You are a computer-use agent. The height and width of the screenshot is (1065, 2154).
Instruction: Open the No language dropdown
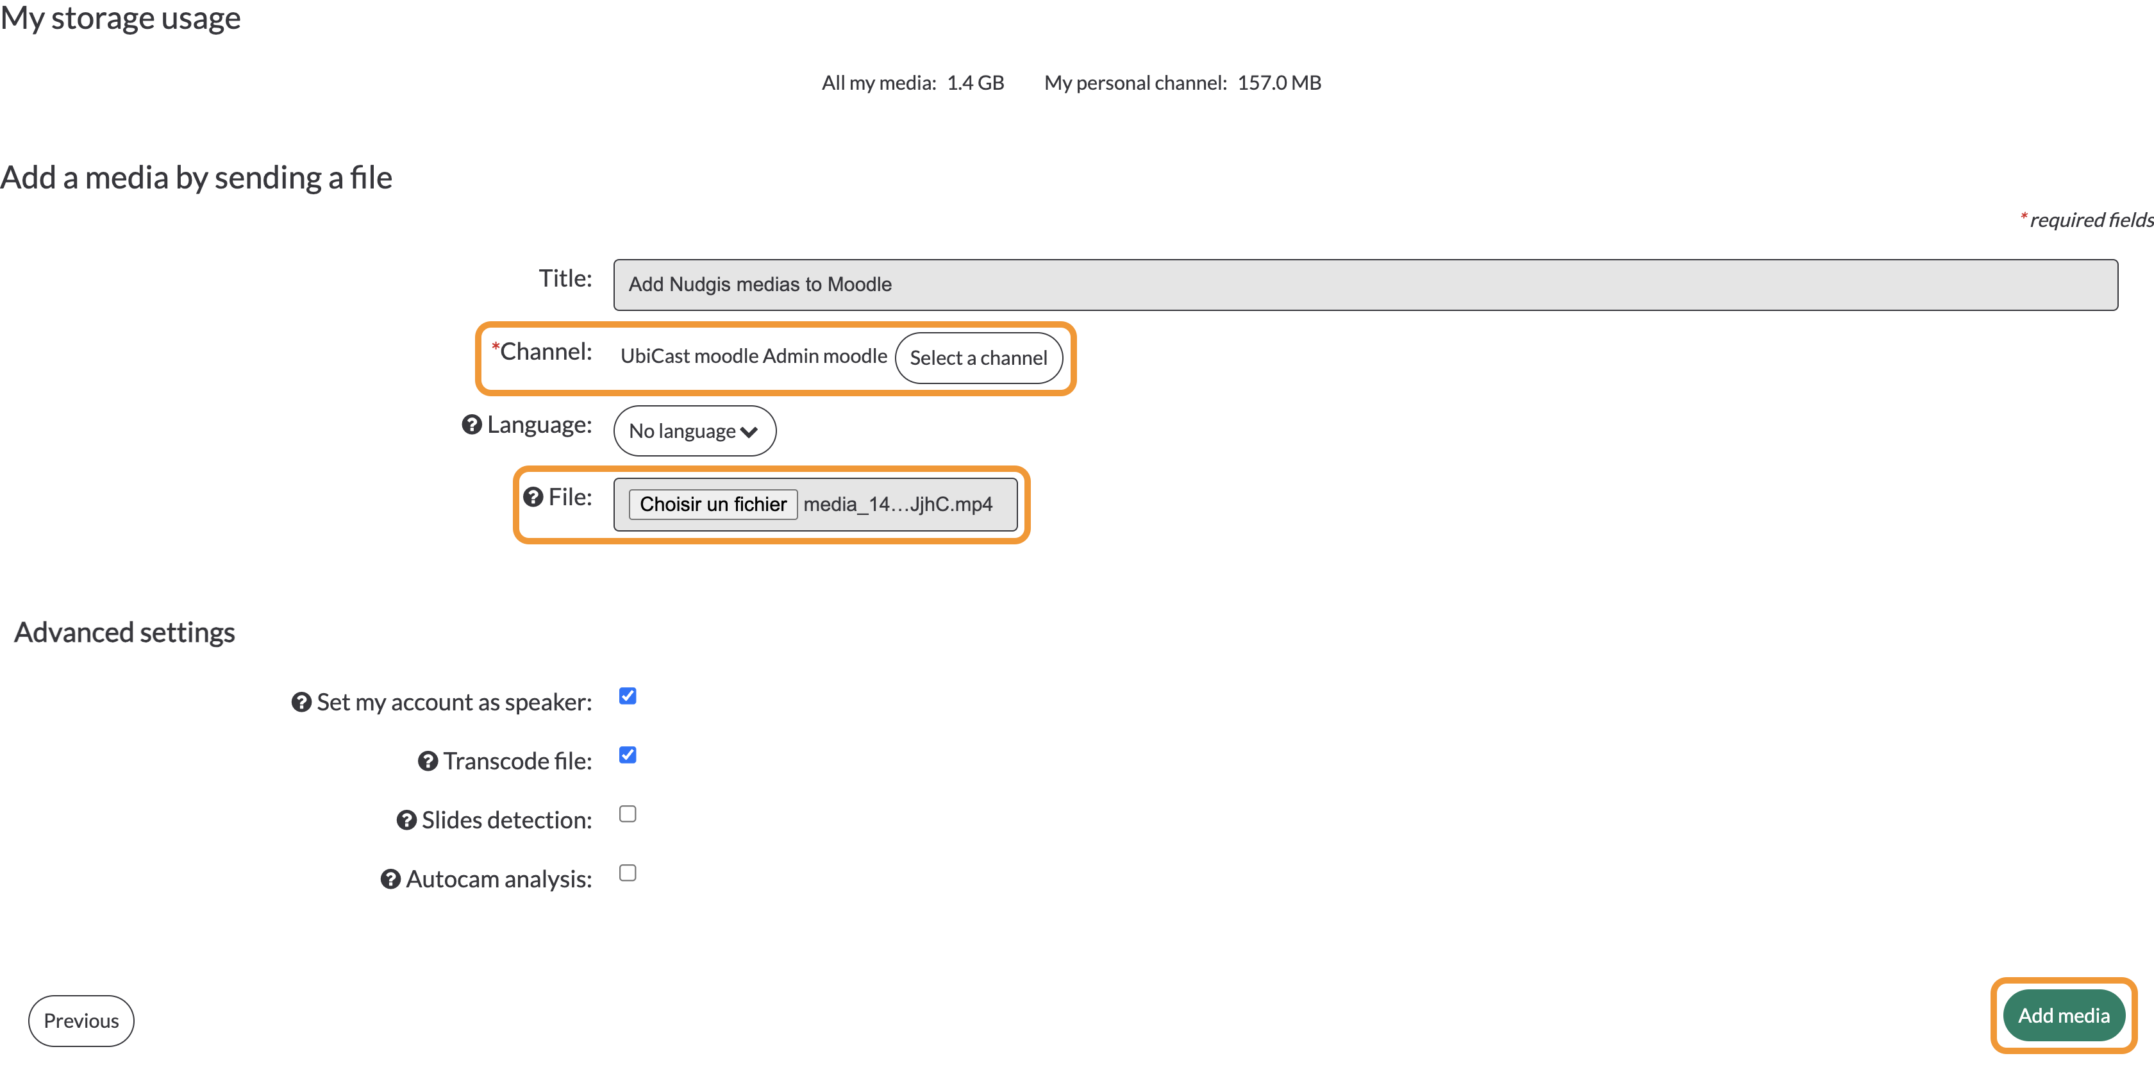pyautogui.click(x=695, y=431)
